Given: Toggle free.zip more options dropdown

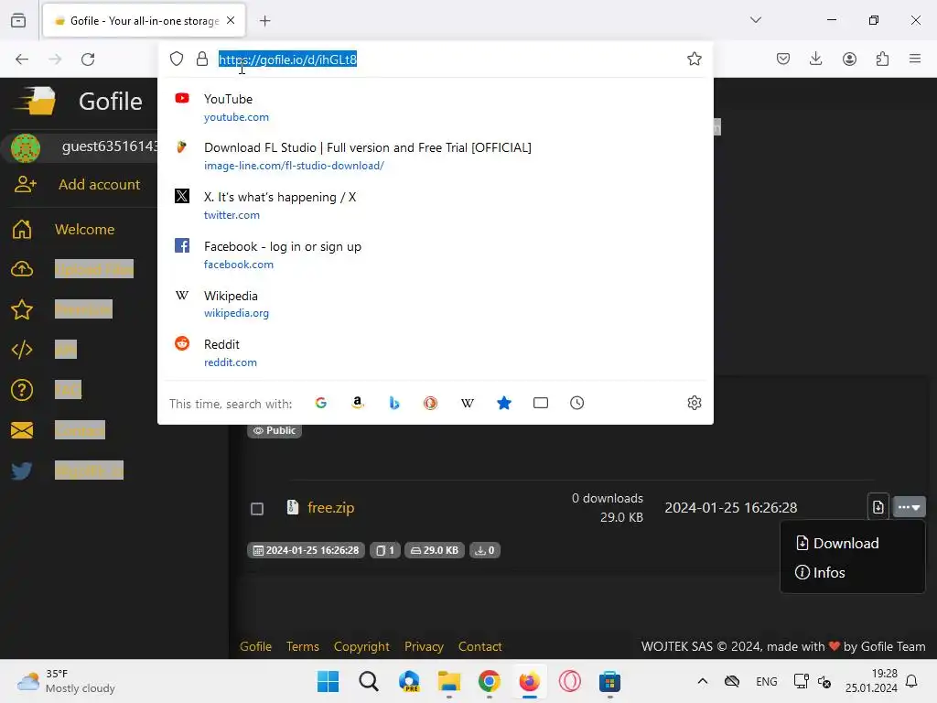Looking at the screenshot, I should pyautogui.click(x=909, y=507).
